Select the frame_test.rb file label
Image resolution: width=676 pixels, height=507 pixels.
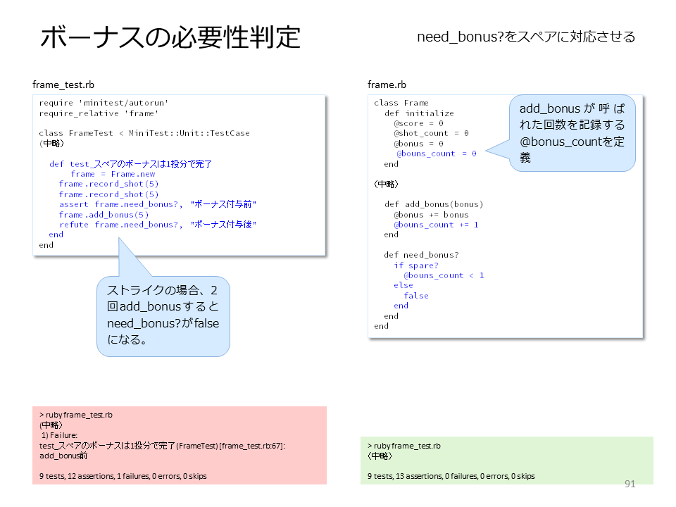63,84
